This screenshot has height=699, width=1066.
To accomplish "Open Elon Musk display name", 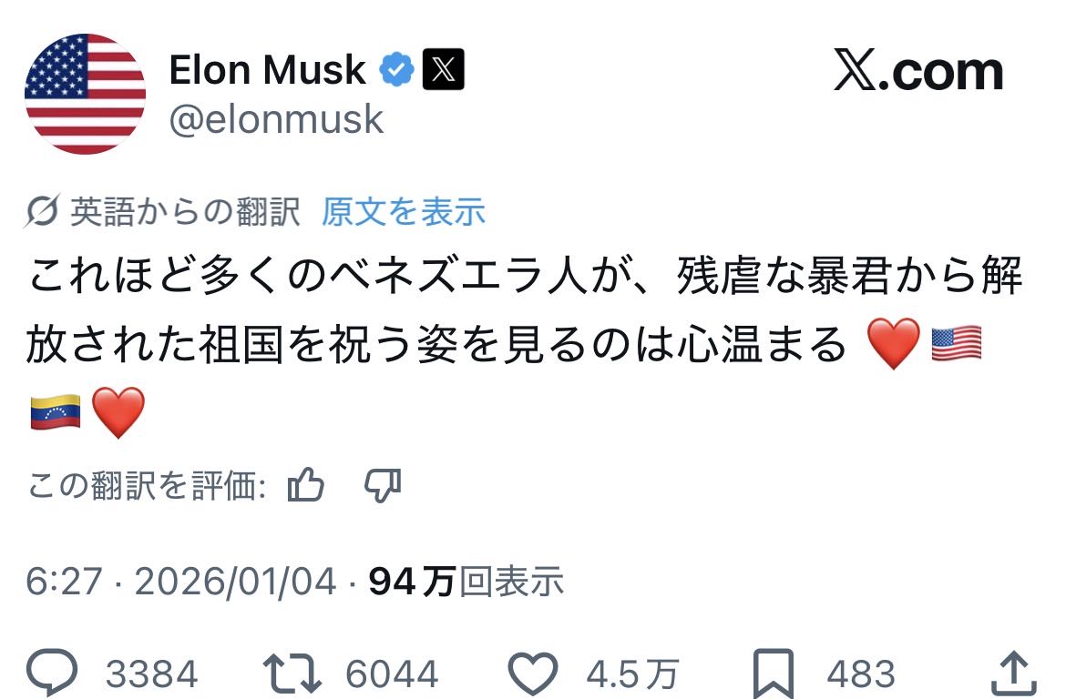I will click(x=267, y=70).
